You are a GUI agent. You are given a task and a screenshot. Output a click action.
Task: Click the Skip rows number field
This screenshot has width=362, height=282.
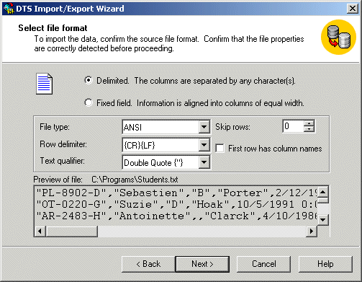[x=294, y=126]
